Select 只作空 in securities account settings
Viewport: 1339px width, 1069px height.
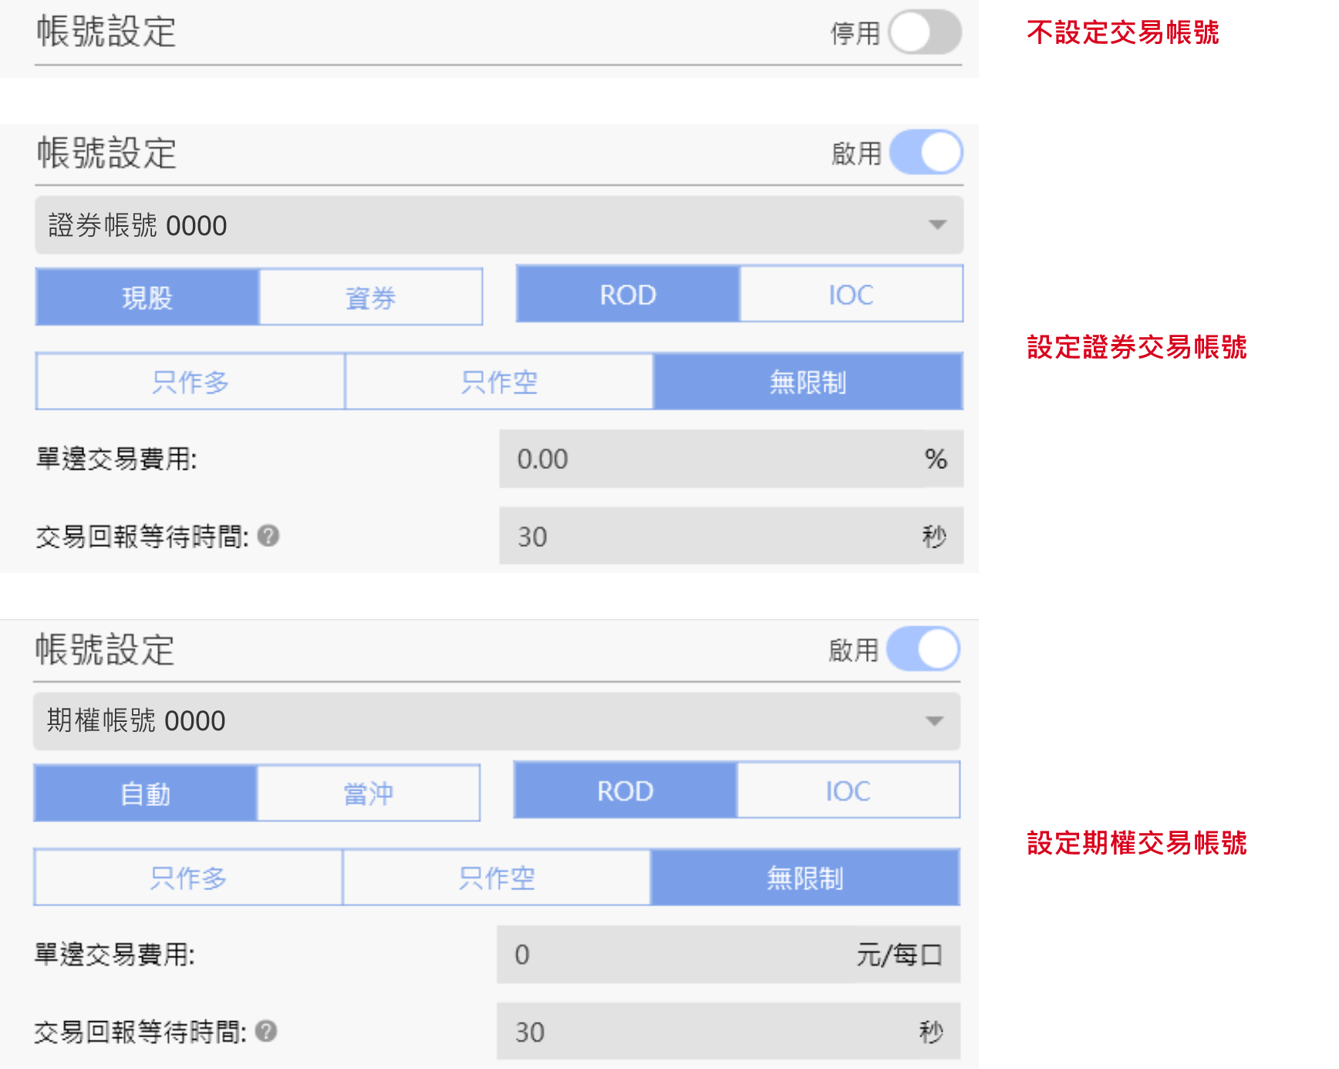click(499, 382)
